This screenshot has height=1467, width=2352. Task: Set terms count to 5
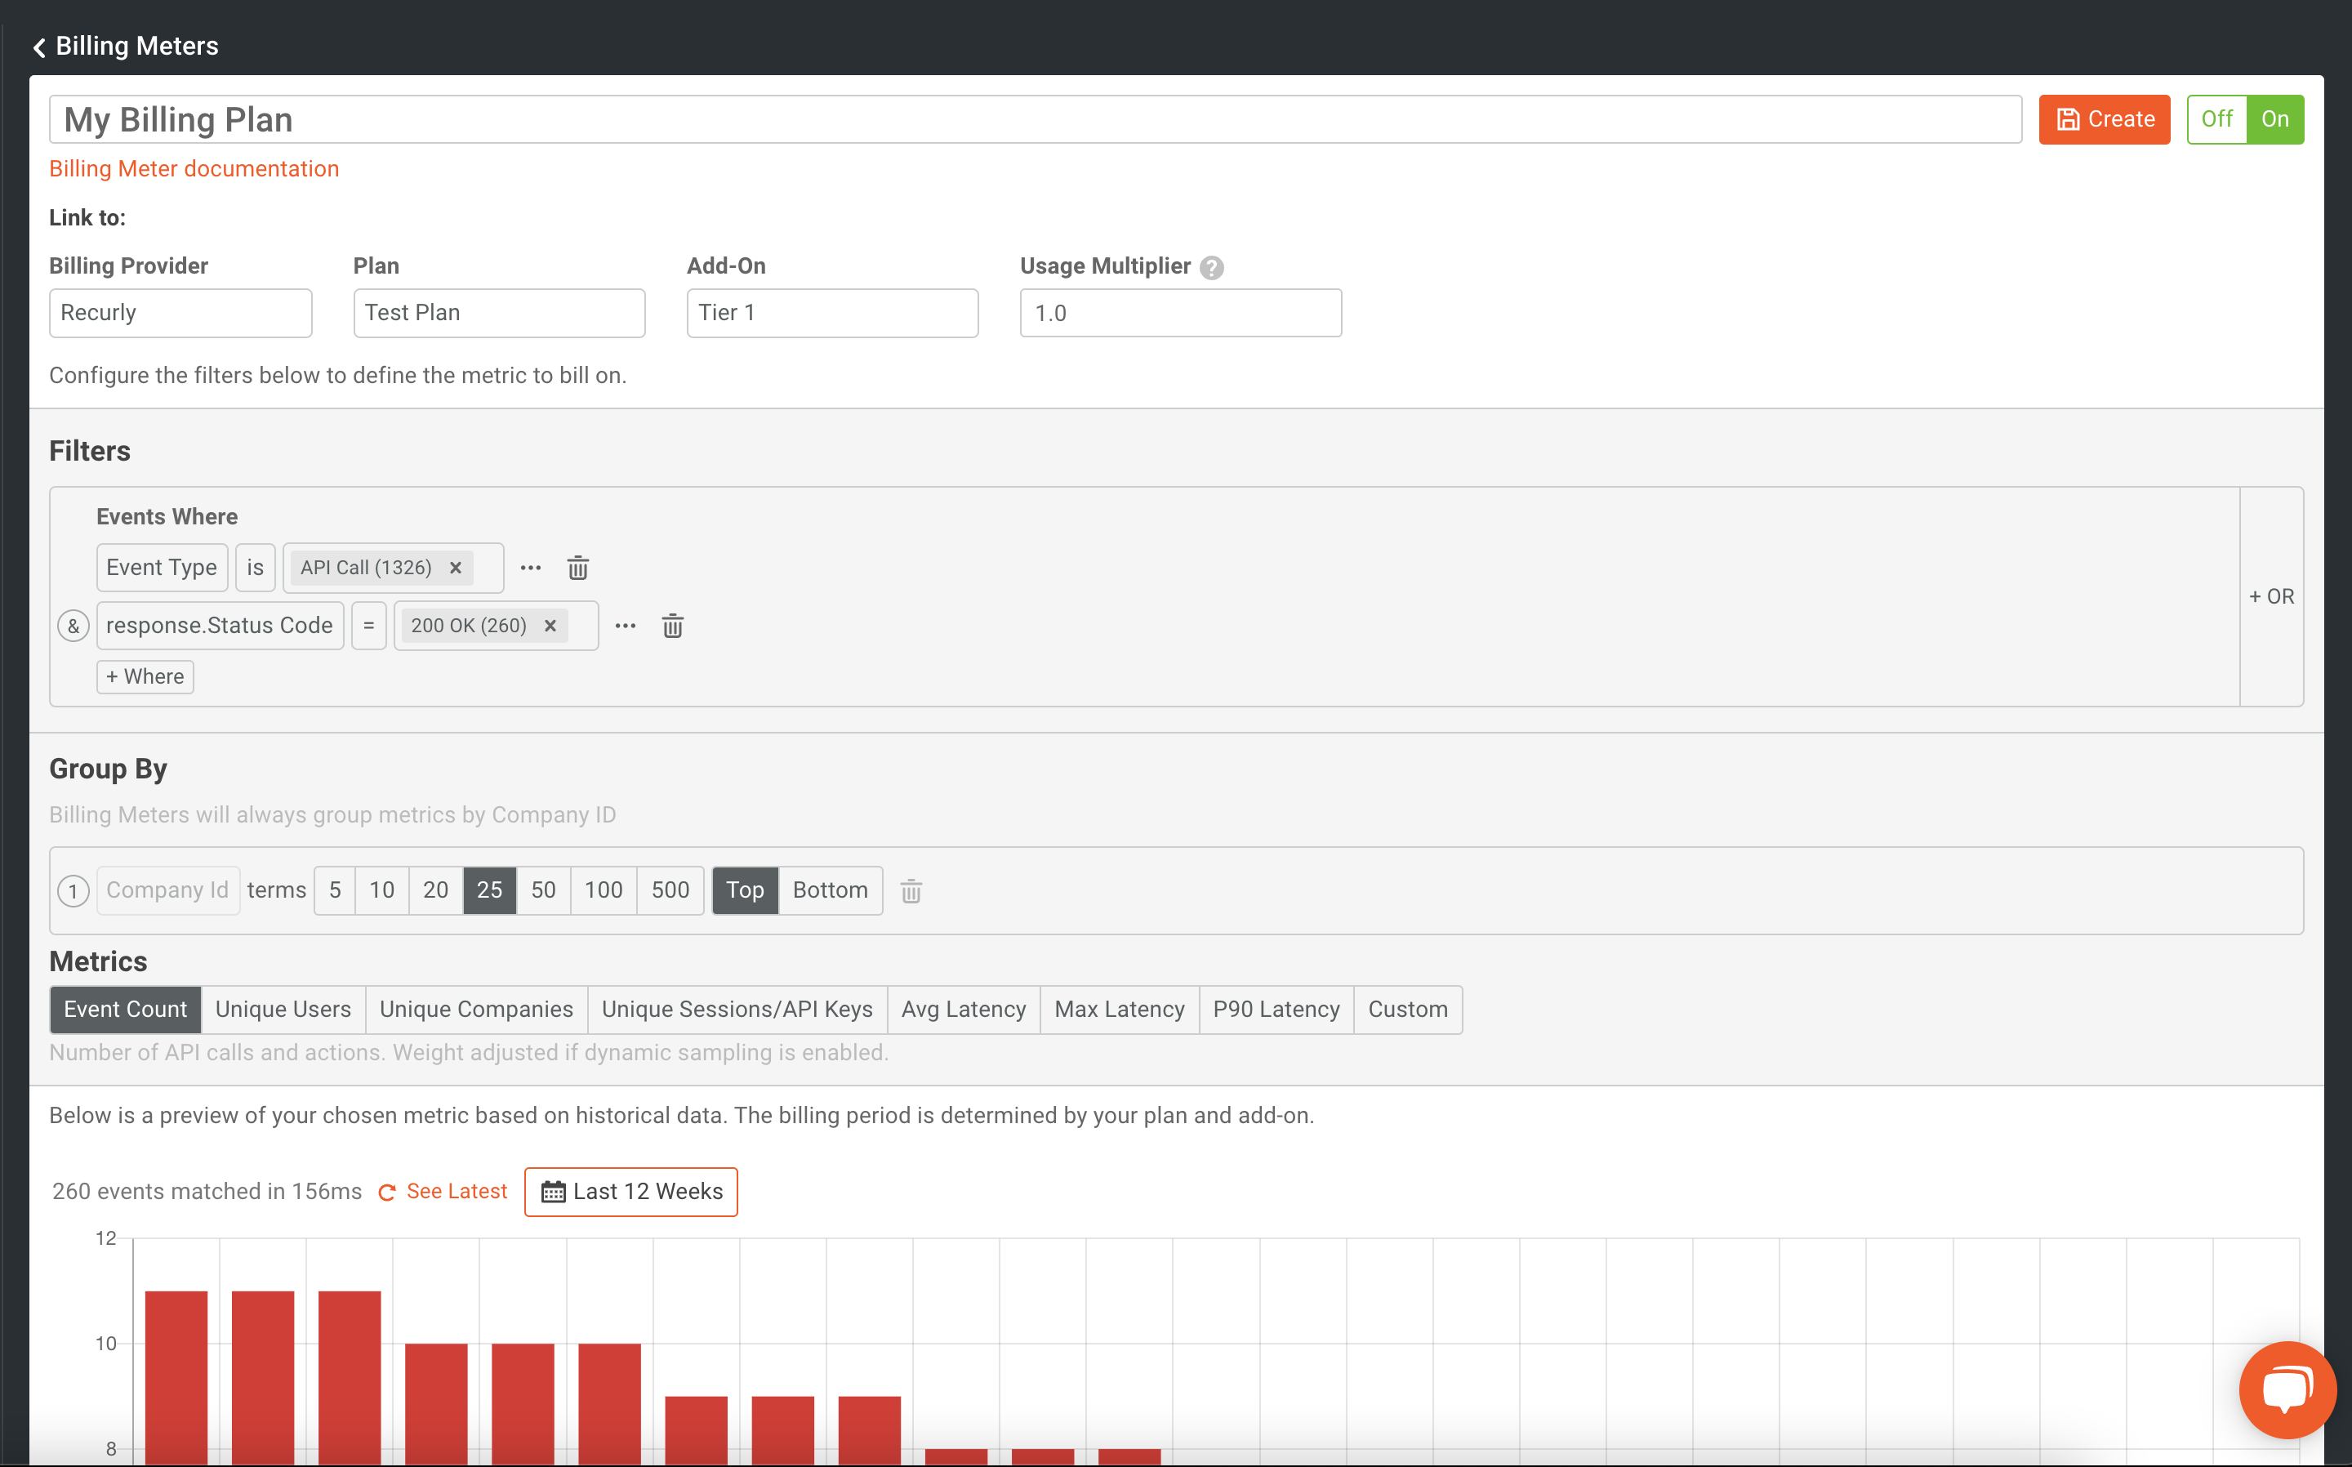point(335,890)
